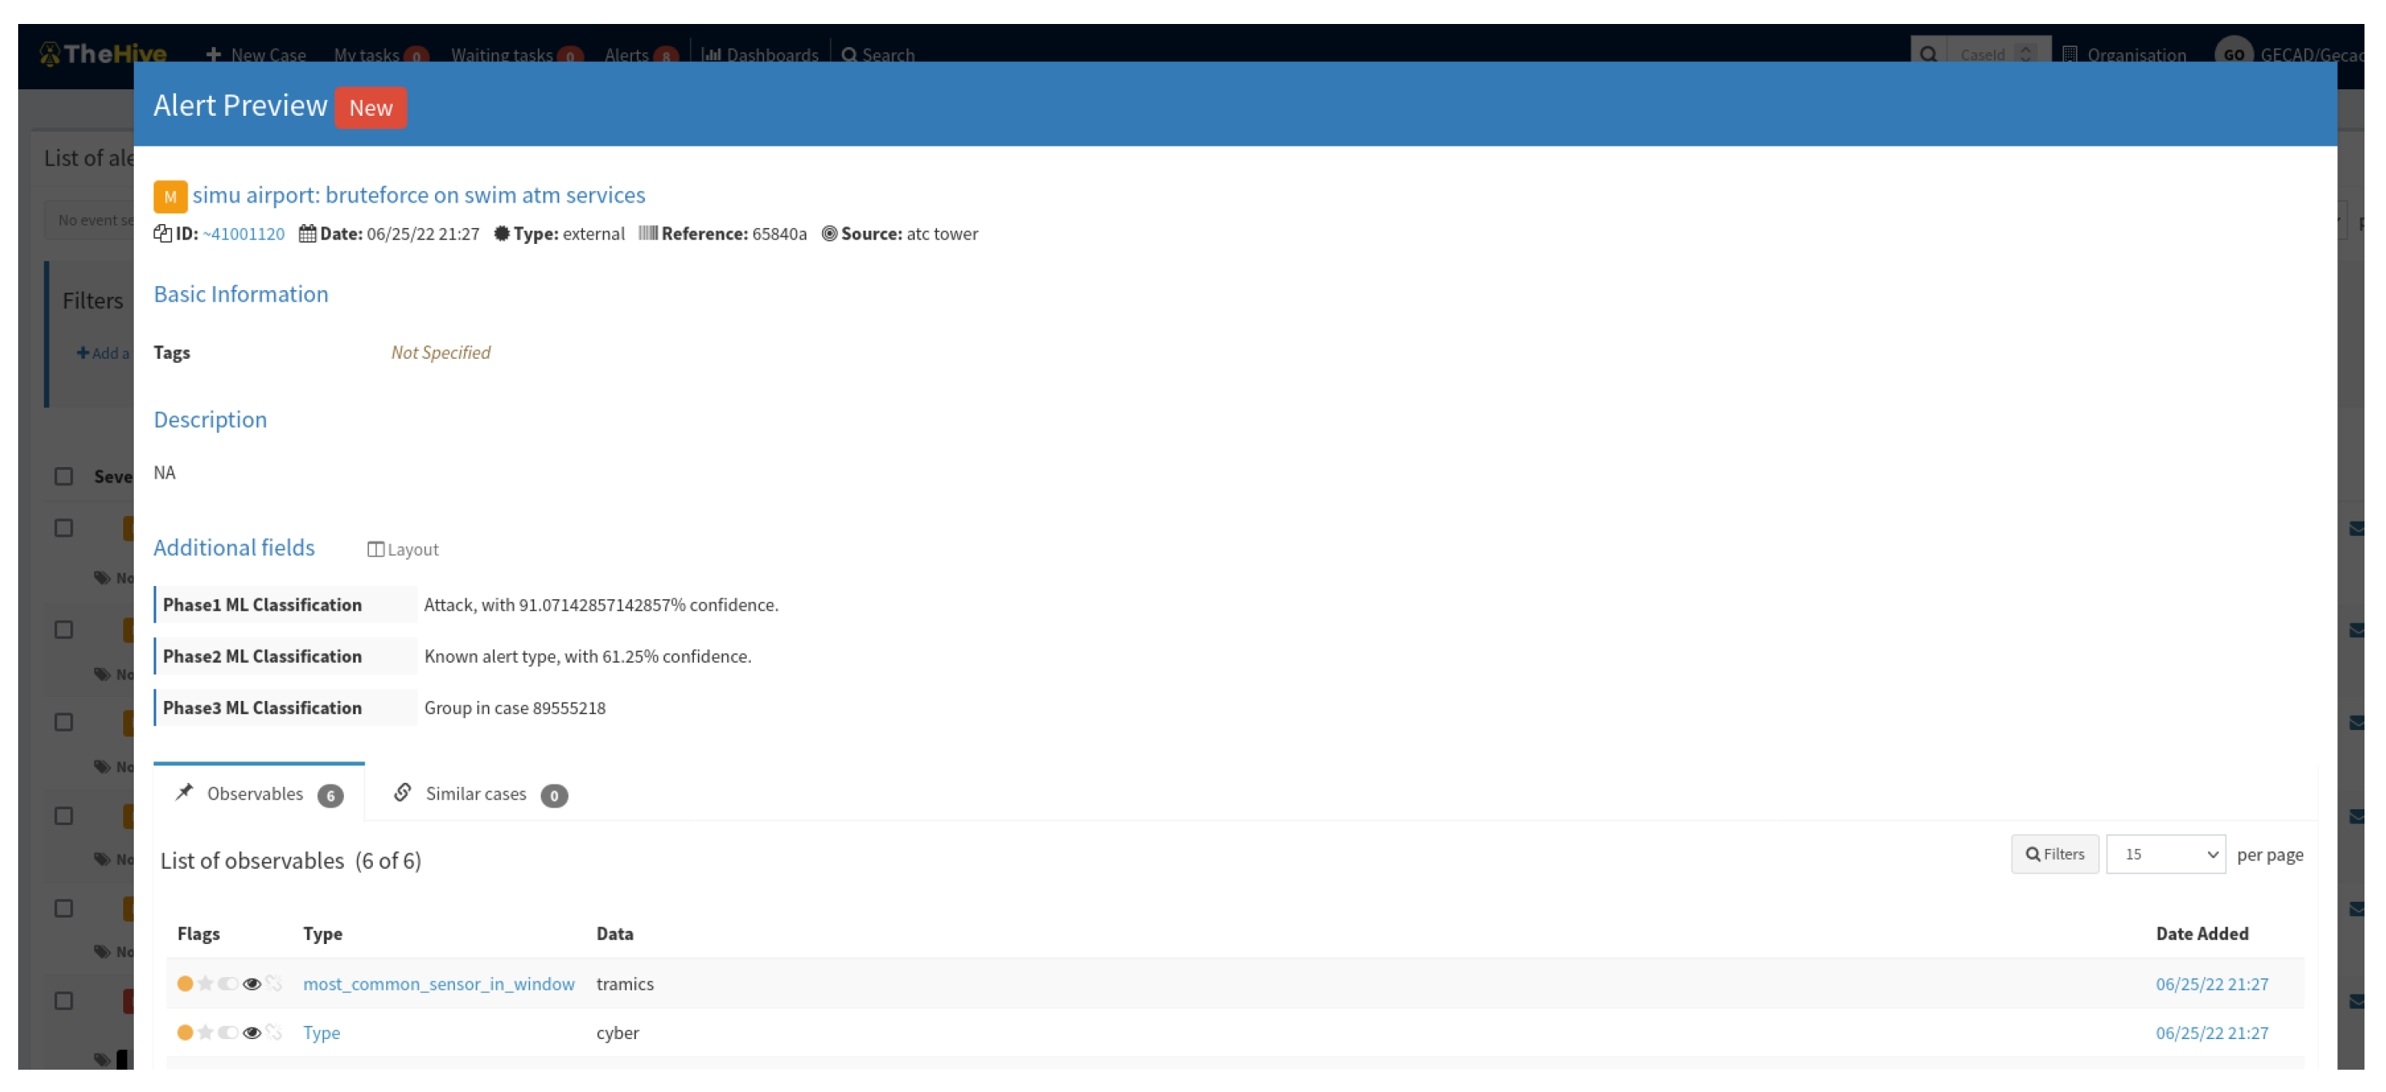The width and height of the screenshot is (2386, 1092).
Task: Check the select-all checkbox beside Severity header
Action: coord(63,477)
